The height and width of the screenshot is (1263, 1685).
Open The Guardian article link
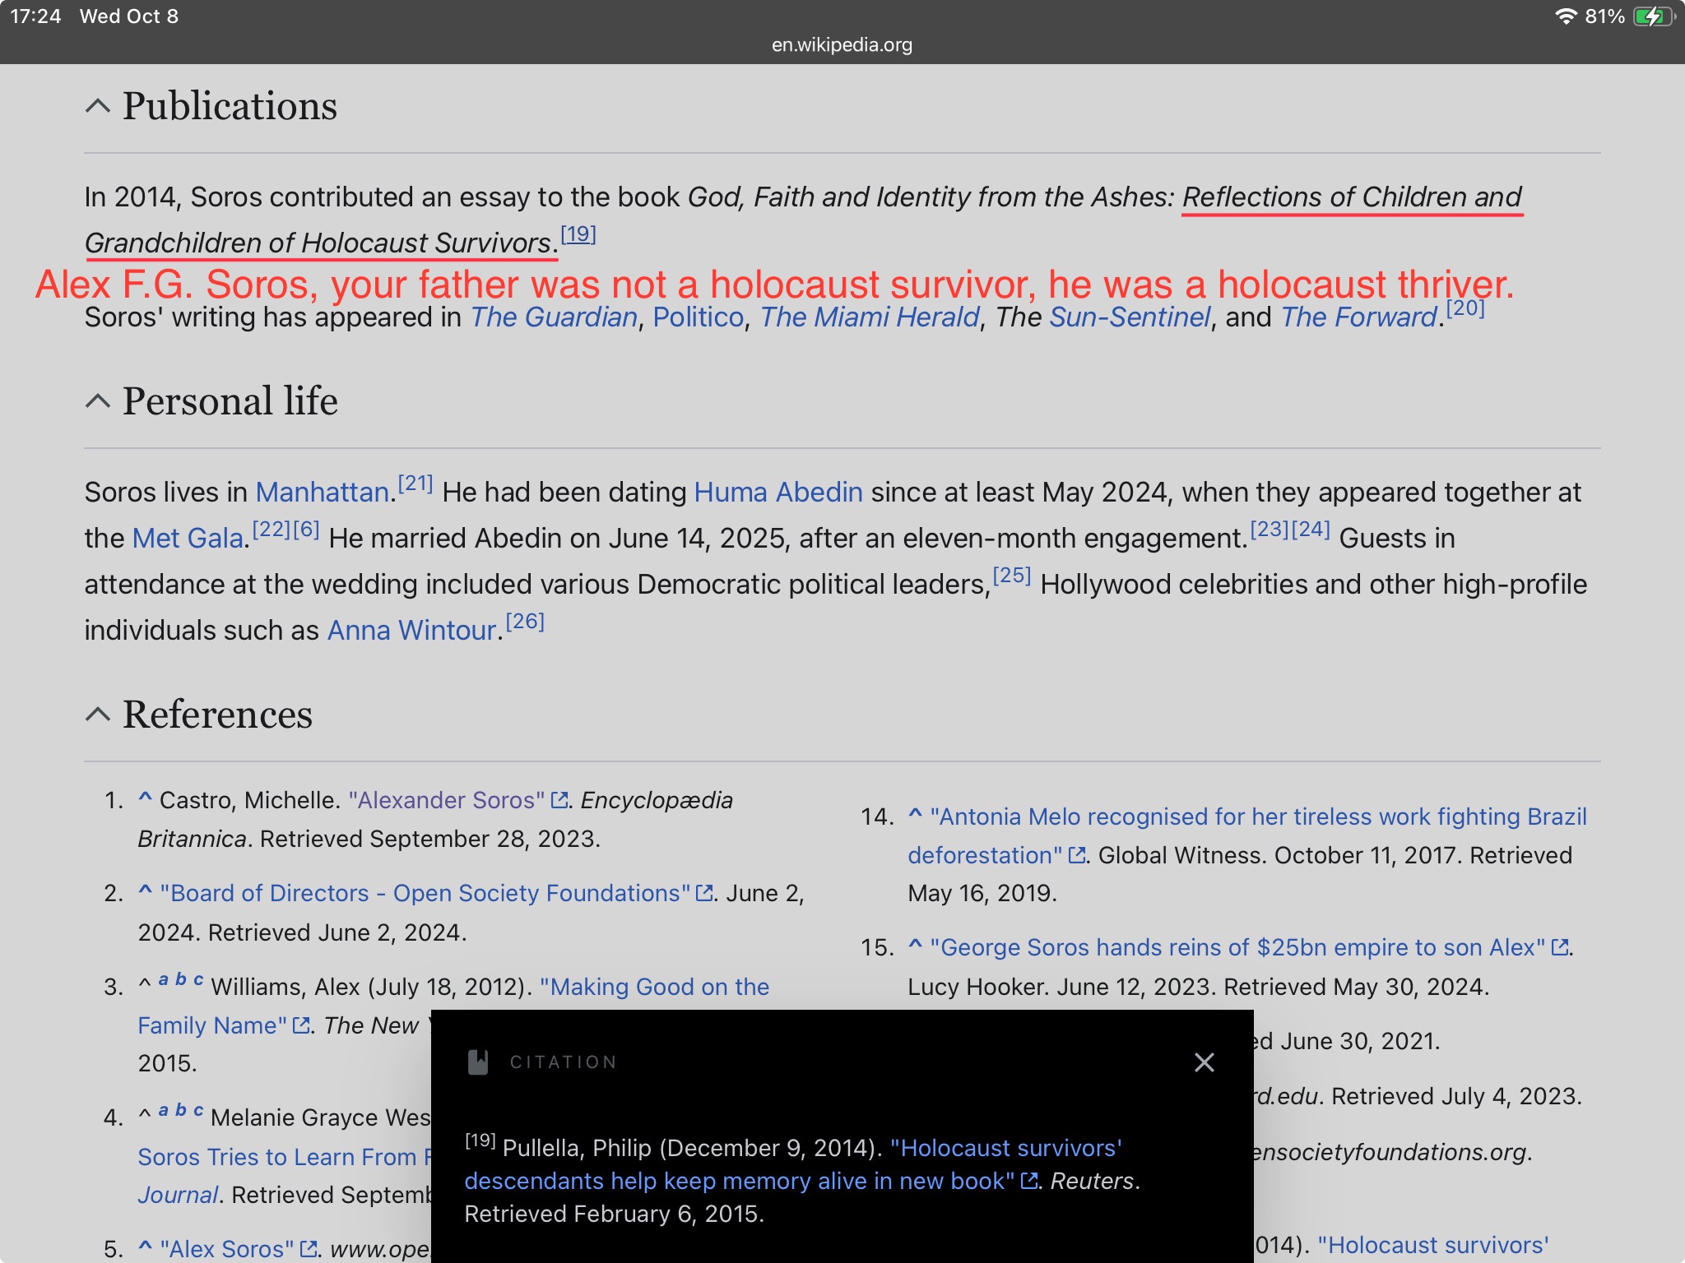[554, 317]
